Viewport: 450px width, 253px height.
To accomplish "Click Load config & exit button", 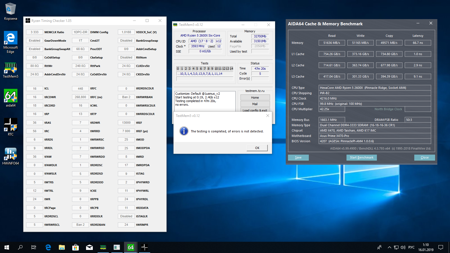I will click(x=255, y=110).
